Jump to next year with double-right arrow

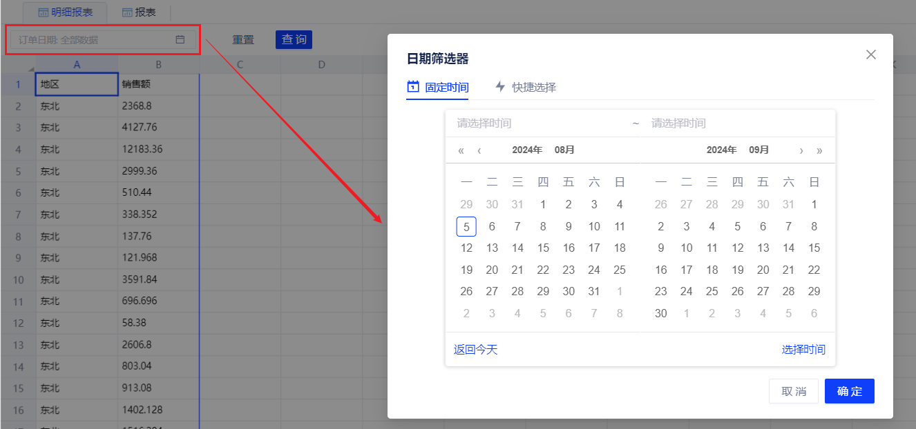(819, 150)
